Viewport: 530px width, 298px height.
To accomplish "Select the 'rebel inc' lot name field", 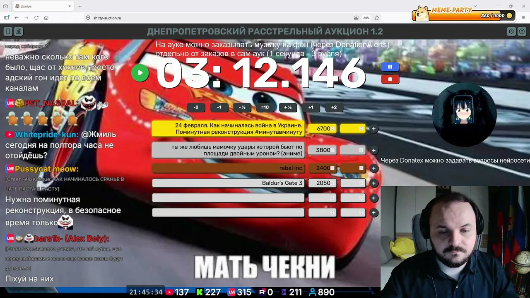I will [x=228, y=168].
